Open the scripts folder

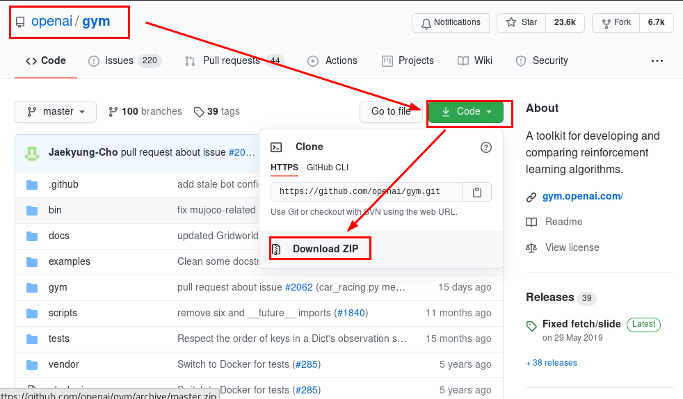(63, 313)
